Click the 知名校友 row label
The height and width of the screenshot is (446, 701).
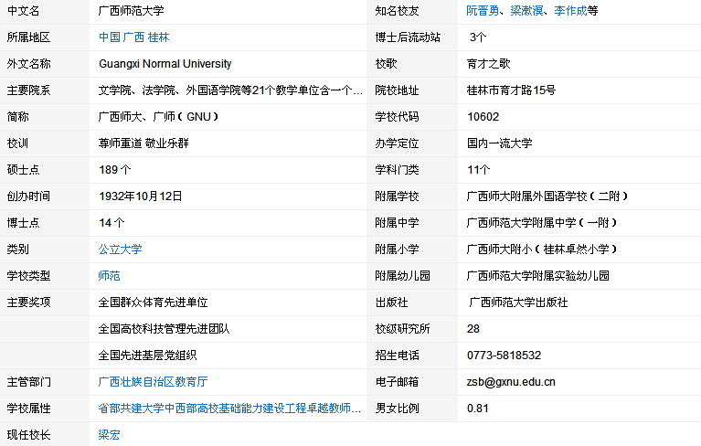pos(397,11)
